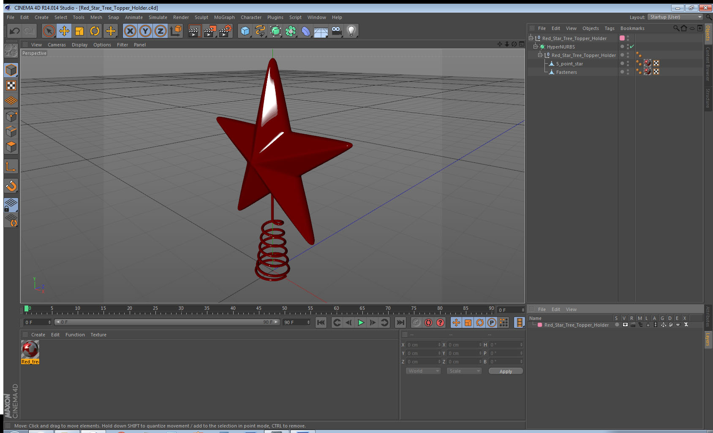Image resolution: width=713 pixels, height=433 pixels.
Task: Switch to Texture mode checker icon
Action: 11,86
